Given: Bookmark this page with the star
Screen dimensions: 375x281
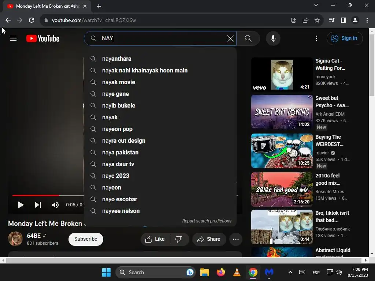Looking at the screenshot, I should [x=317, y=20].
